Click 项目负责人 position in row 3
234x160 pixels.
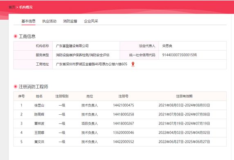click(90, 123)
